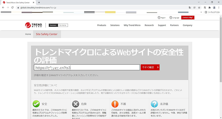Open the Company menu
This screenshot has height=119, width=222.
[x=187, y=25]
